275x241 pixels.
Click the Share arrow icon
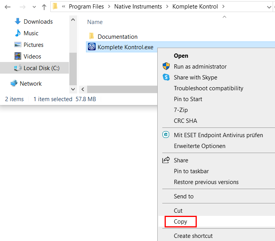[x=166, y=160]
